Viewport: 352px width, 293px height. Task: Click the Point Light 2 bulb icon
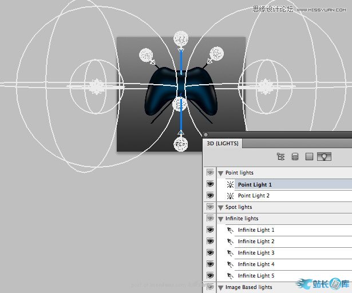(x=230, y=196)
